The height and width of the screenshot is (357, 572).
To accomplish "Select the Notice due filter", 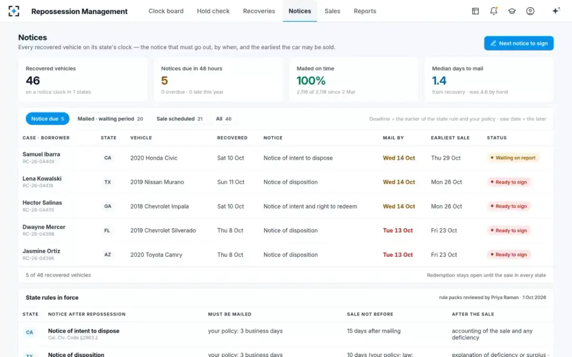I will point(48,119).
